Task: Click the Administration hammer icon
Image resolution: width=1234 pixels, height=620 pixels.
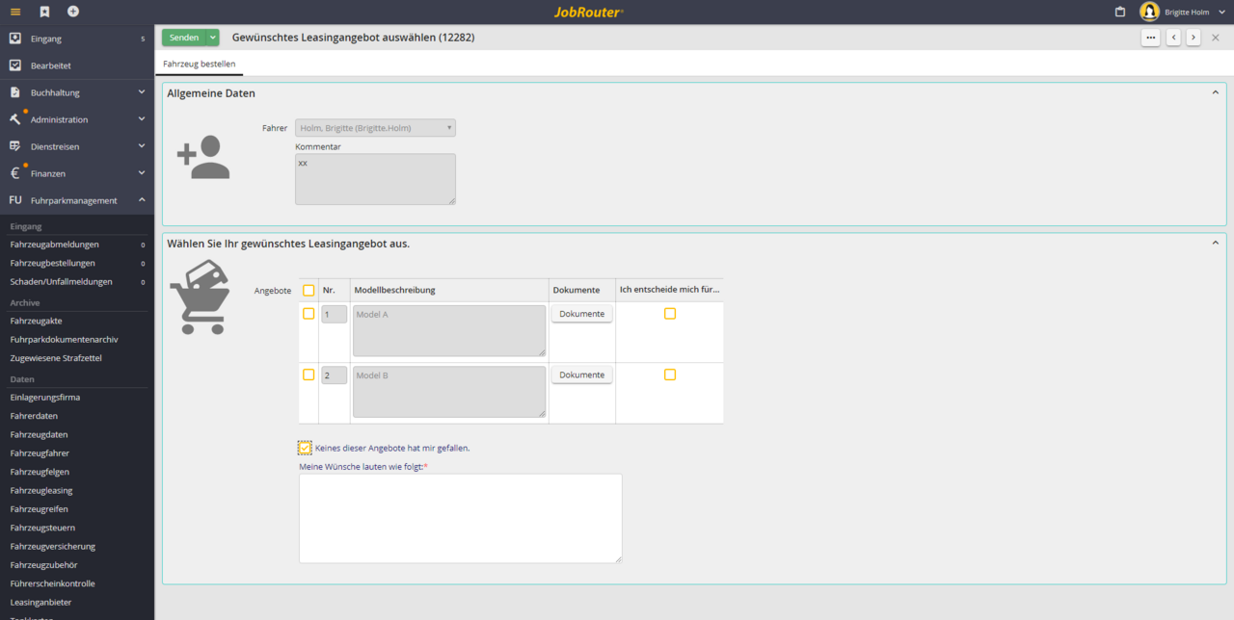Action: (14, 119)
